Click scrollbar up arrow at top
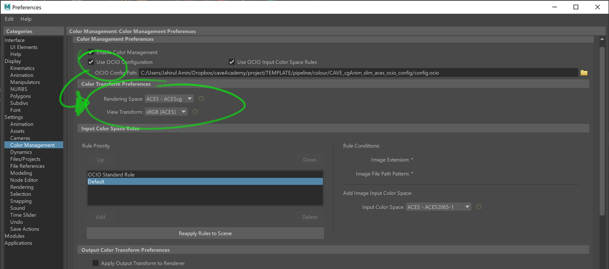This screenshot has height=269, width=609. 602,40
